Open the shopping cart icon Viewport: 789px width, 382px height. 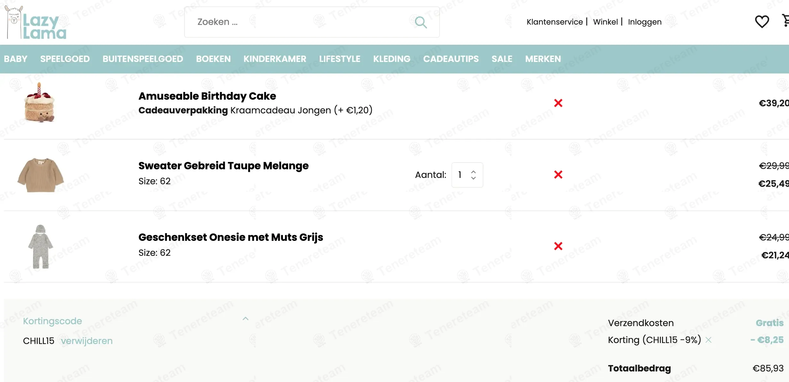(785, 20)
